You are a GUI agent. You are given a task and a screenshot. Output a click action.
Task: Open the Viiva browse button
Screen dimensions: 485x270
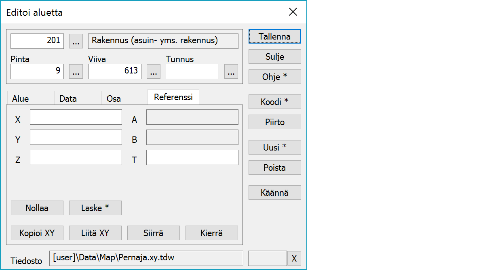click(x=153, y=71)
